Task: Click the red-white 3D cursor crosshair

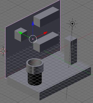Action: [3, 51]
